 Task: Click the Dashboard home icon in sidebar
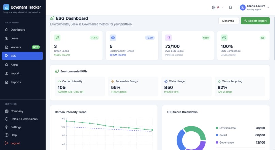point(6,30)
